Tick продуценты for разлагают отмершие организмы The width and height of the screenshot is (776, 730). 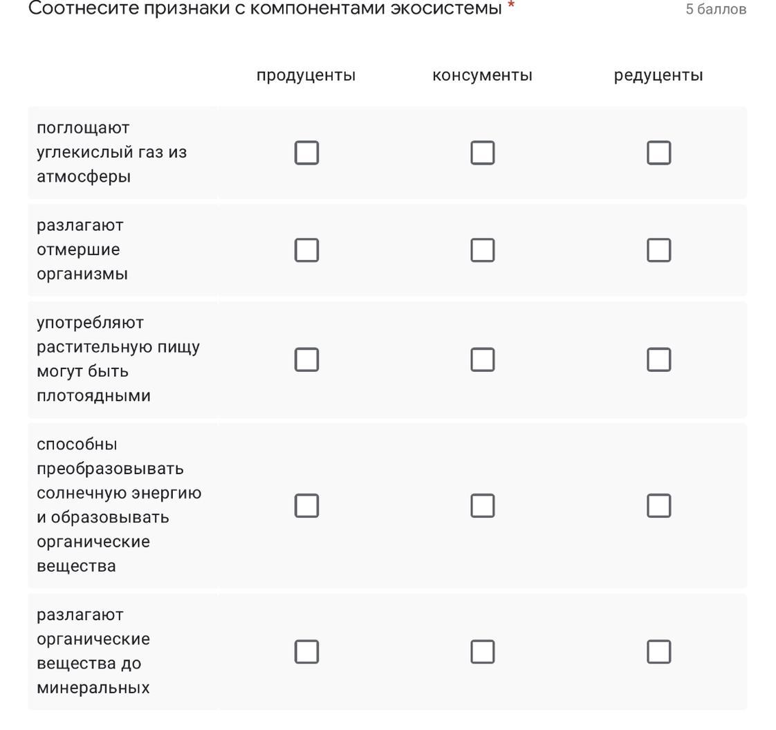tap(306, 250)
